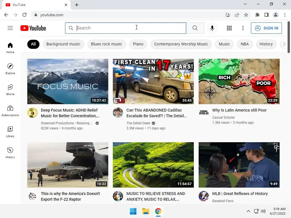
Task: Open Windows Start menu
Action: pos(133,211)
